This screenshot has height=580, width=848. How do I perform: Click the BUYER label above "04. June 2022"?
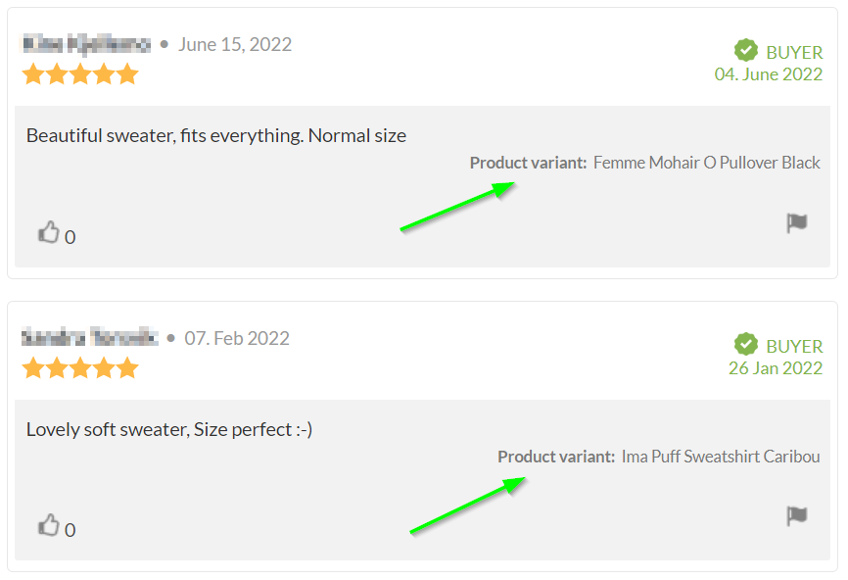coord(794,52)
